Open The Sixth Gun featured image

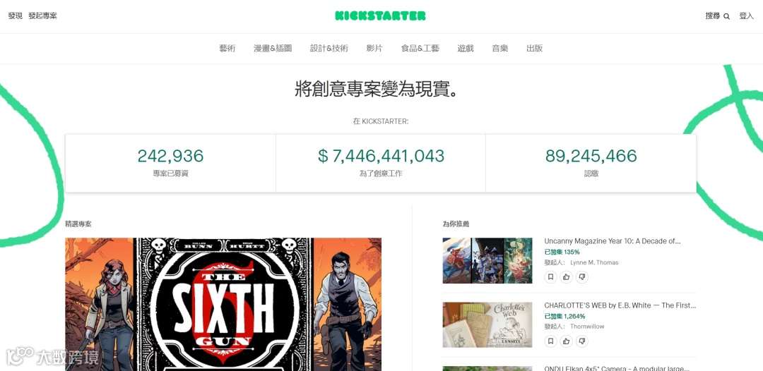coord(223,305)
